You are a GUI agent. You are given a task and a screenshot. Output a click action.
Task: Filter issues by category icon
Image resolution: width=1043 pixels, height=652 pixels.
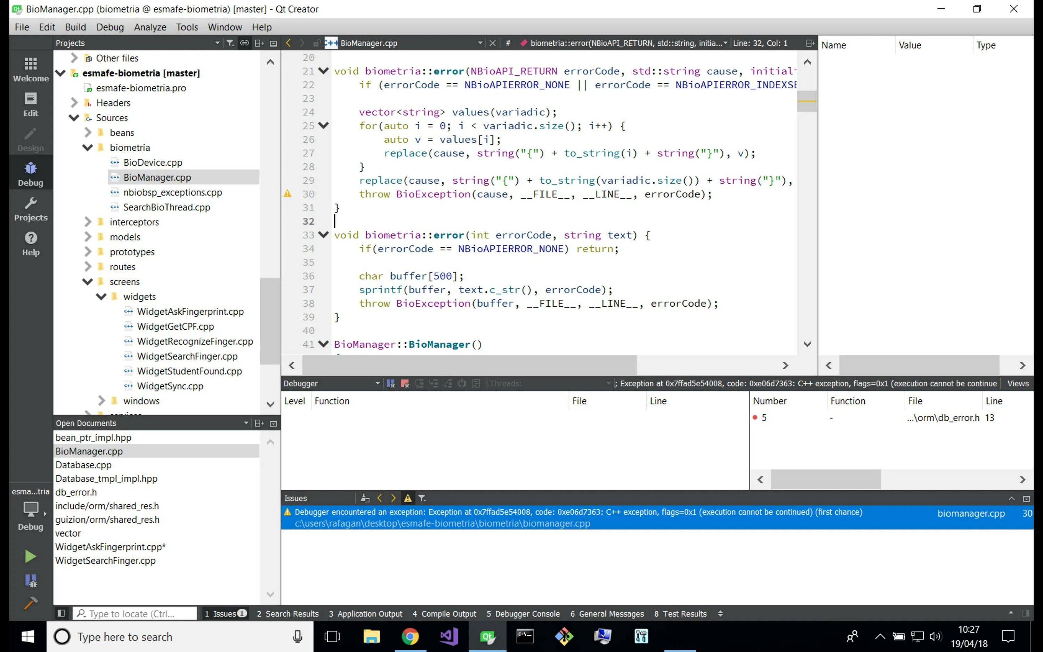422,498
